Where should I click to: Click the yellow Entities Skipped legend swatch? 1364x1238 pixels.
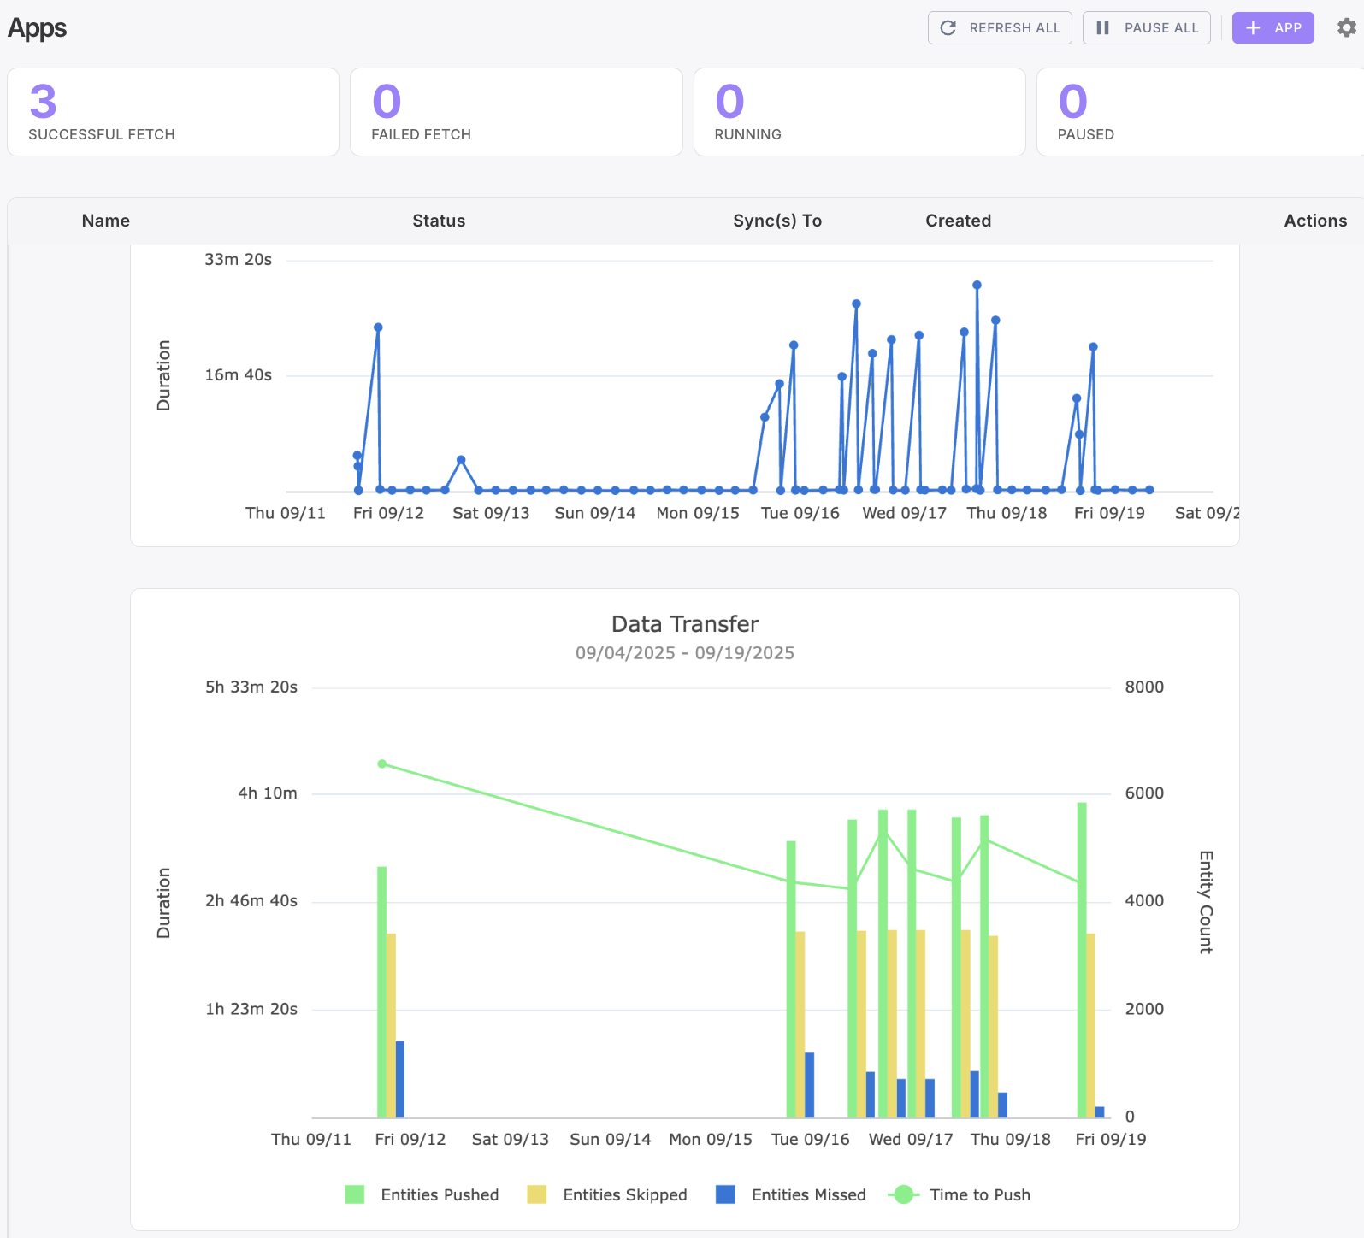537,1194
